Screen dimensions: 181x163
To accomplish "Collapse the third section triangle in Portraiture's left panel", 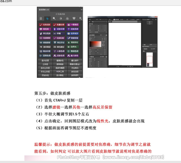I will click(x=90, y=57).
